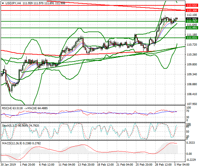Screen dimensions: 199x168
Task: Click the 11 Feb 04:00 time marker
Action: coord(67,165)
